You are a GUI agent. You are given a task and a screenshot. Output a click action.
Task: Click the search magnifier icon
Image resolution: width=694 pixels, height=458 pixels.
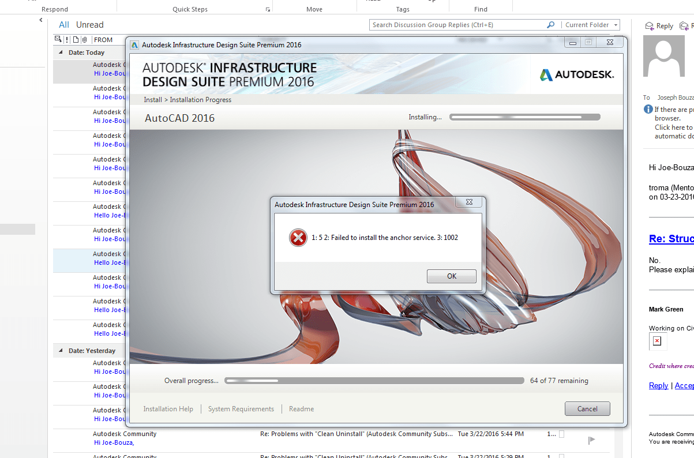tap(550, 25)
